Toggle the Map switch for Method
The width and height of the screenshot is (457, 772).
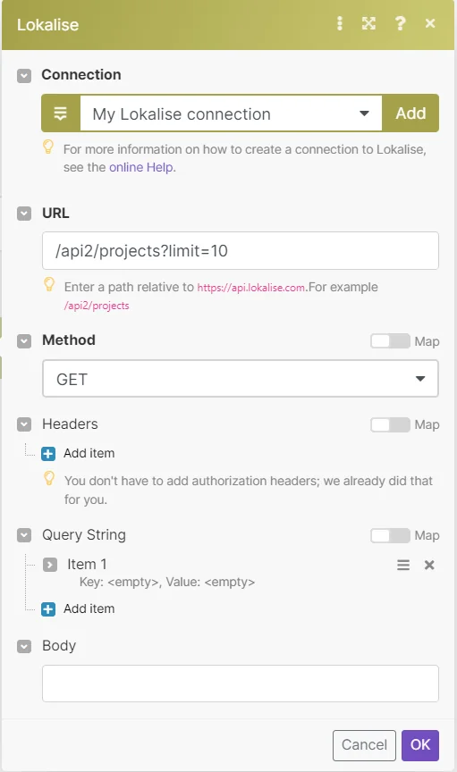pyautogui.click(x=390, y=340)
